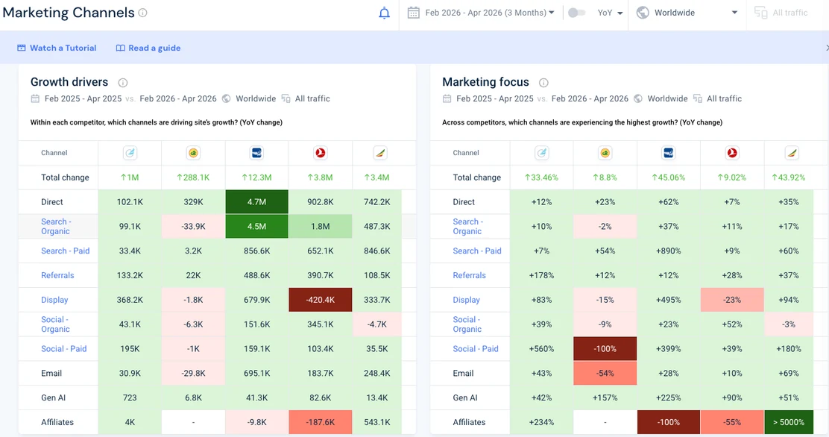Click the green 4.5M Search Organic cell
This screenshot has height=437, width=829.
[257, 227]
